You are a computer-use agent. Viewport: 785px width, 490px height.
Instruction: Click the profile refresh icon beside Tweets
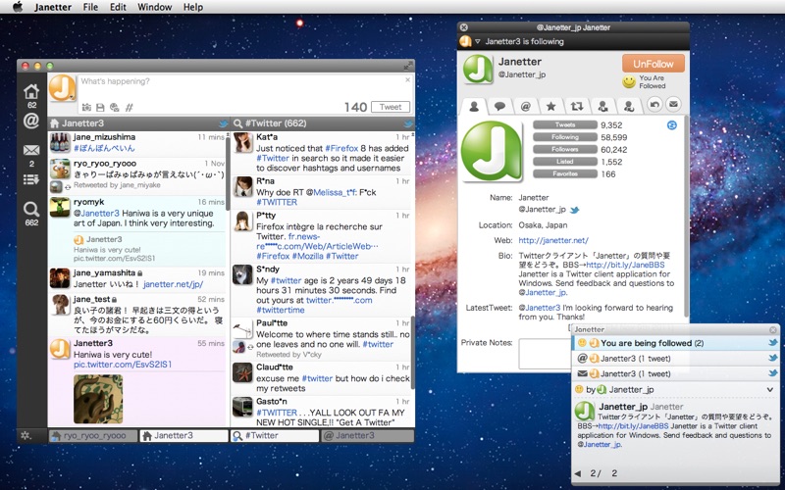671,125
